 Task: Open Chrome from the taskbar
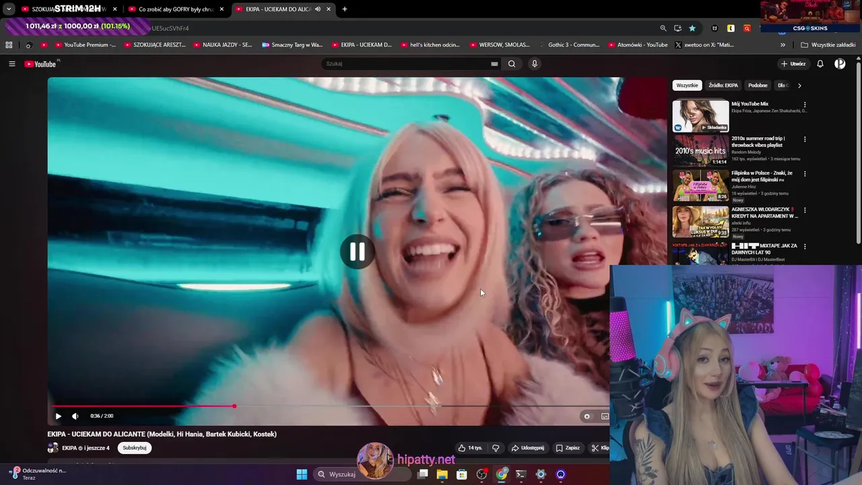tap(502, 474)
